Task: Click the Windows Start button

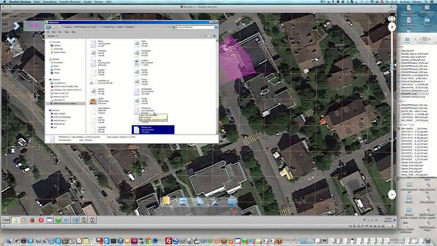Action: click(5, 220)
